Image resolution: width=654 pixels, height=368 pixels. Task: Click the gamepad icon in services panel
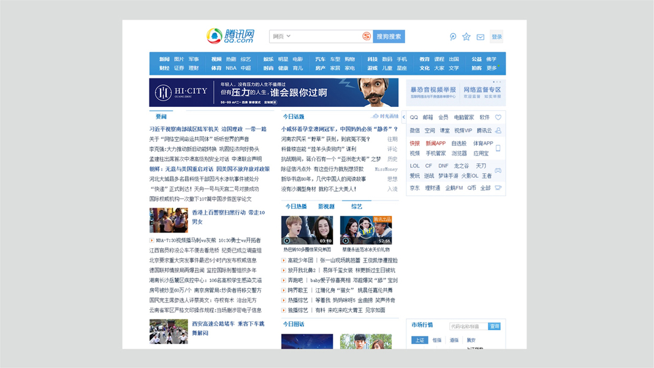point(498,171)
